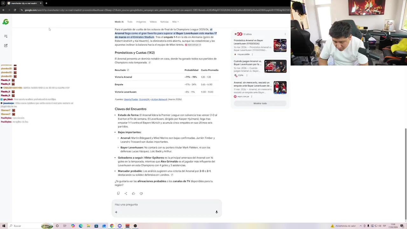Open Chrome from the taskbar
Image resolution: width=407 pixels, height=229 pixels.
click(112, 226)
